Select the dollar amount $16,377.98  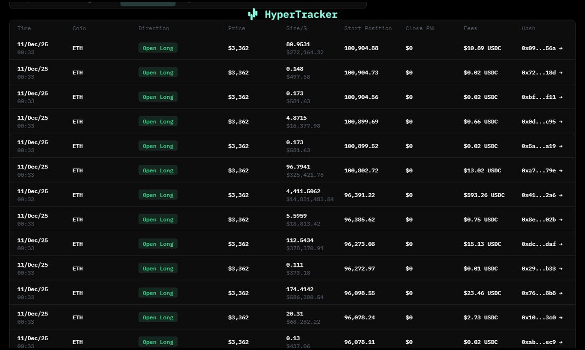coord(303,126)
